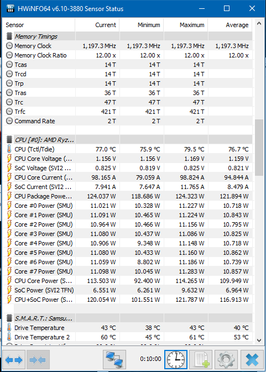266x372 pixels.
Task: Click the 61 °C maximum Drive Temperature 2 value
Action: (197, 337)
